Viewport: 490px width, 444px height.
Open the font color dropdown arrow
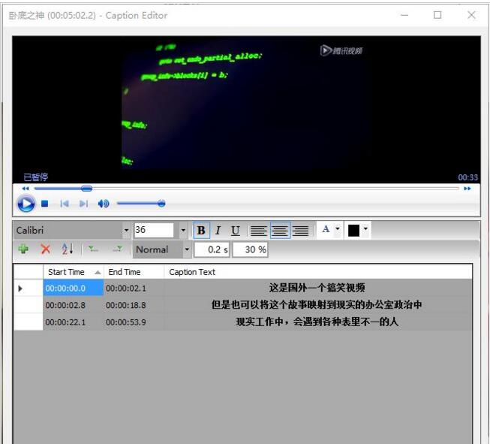(338, 228)
